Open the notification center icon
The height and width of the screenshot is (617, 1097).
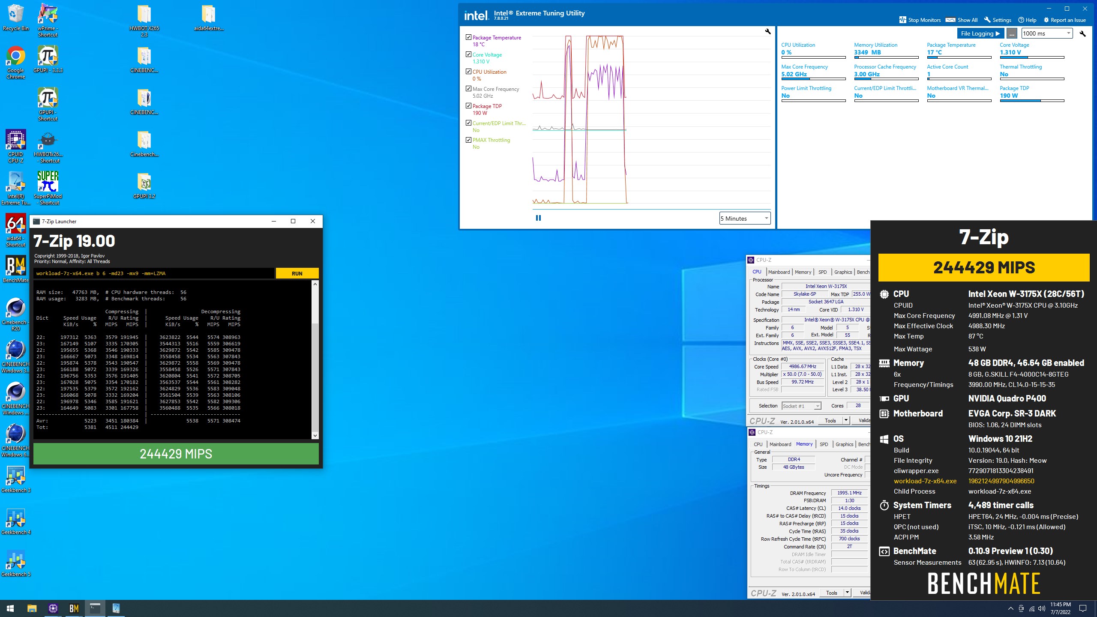(1082, 608)
